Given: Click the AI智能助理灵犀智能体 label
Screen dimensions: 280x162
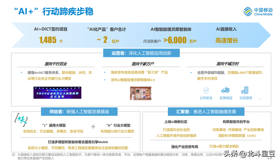Looking at the screenshot, I should coord(171,29).
